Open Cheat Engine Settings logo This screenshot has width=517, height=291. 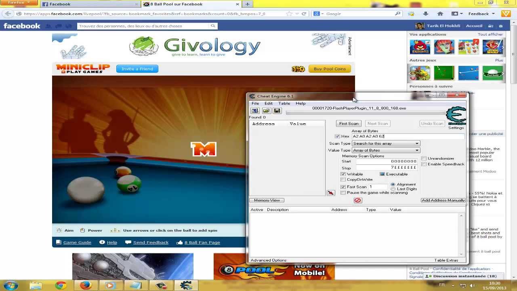pyautogui.click(x=456, y=116)
